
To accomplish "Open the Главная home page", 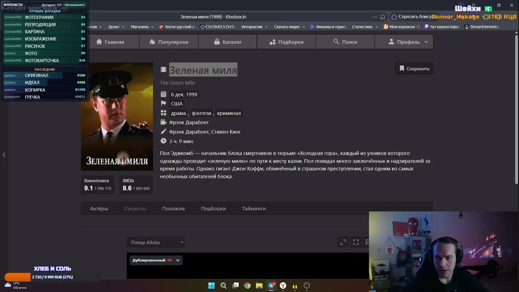I will click(110, 42).
